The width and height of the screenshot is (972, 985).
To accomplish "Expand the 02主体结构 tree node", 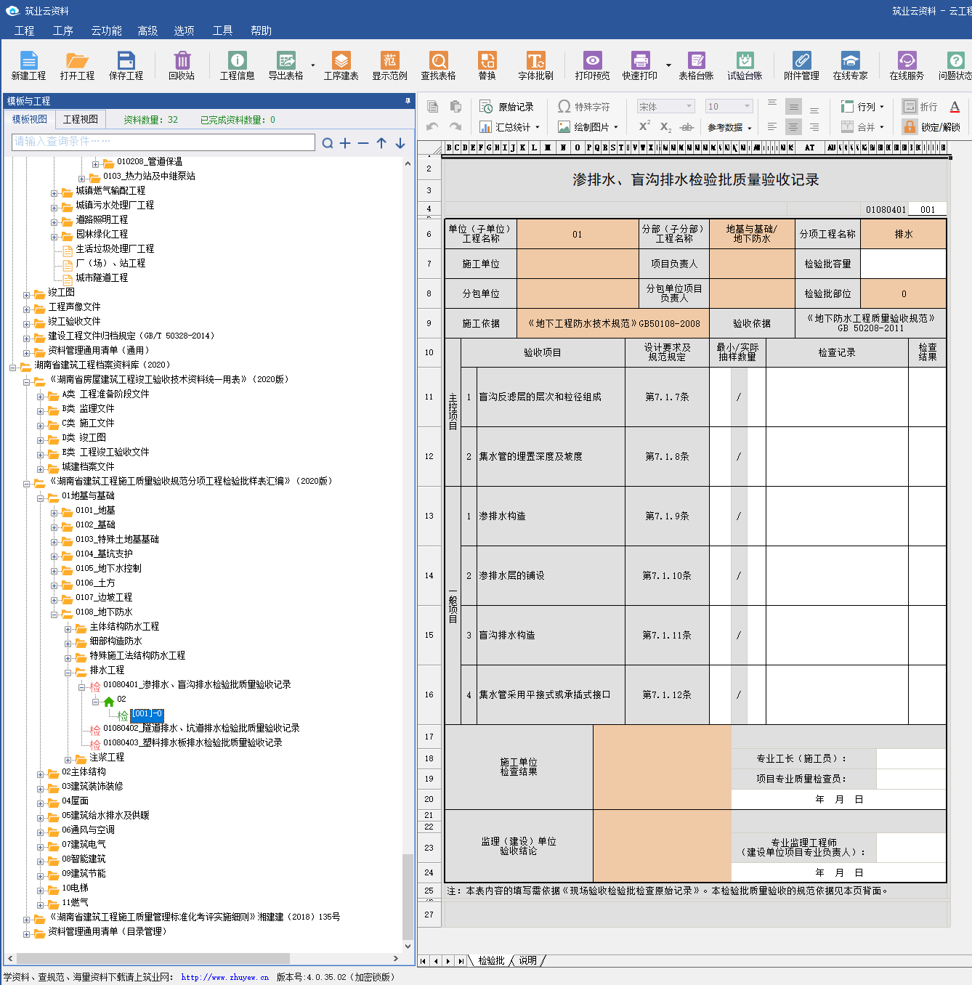I will click(41, 774).
